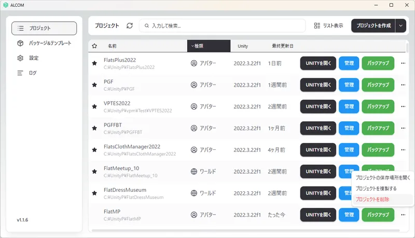Toggle favorite star for VPTES2022

coord(94,107)
